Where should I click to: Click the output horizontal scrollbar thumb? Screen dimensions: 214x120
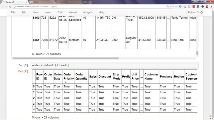point(66,58)
